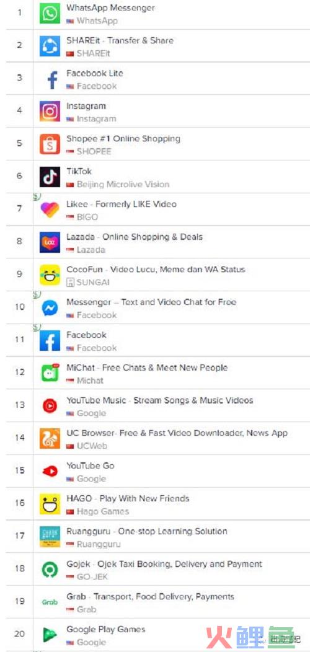Open Beijing Microlive Vision publisher link
The image size is (310, 652).
coord(123,184)
